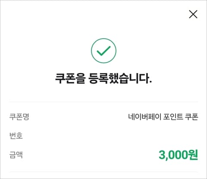Click the green 3,000원 amount
207x179 pixels.
(x=179, y=155)
